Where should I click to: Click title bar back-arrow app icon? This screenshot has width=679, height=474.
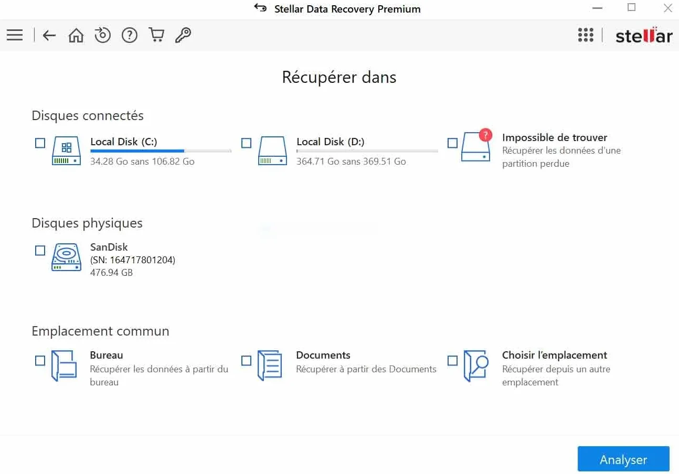[260, 8]
